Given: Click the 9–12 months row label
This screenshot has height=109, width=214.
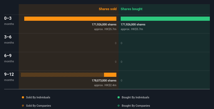Looking at the screenshot, I should pyautogui.click(x=9, y=77).
